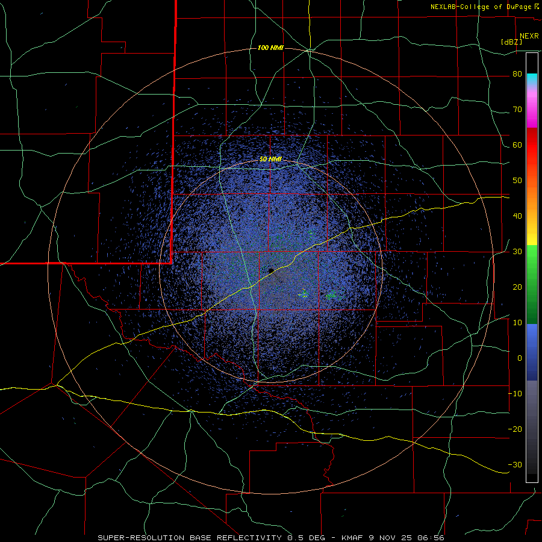542x542 pixels.
Task: Click the 20 dBZ scale value
Action: click(x=517, y=287)
